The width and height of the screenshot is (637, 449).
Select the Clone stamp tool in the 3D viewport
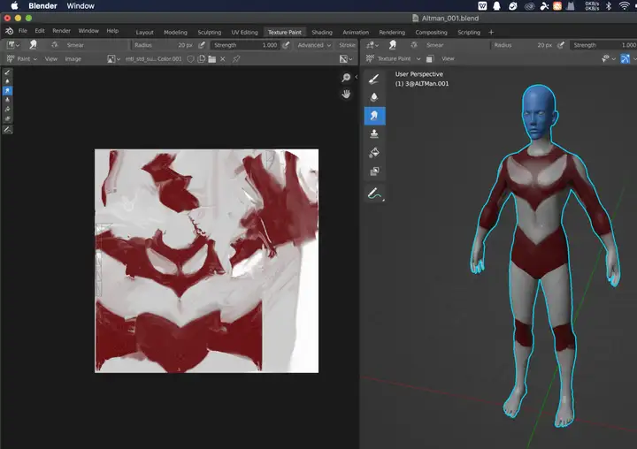(374, 133)
